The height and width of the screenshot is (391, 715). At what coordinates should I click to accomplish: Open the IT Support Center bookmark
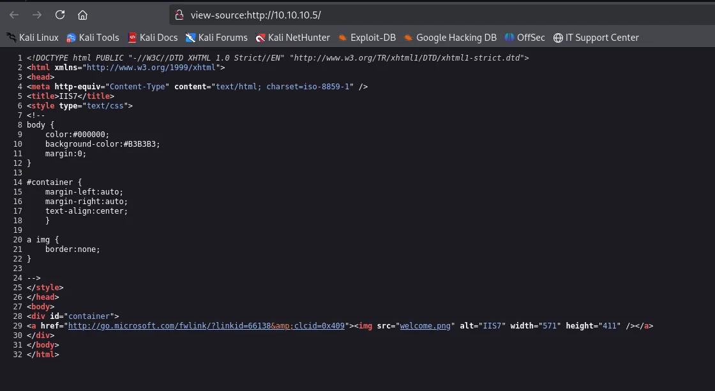[596, 38]
